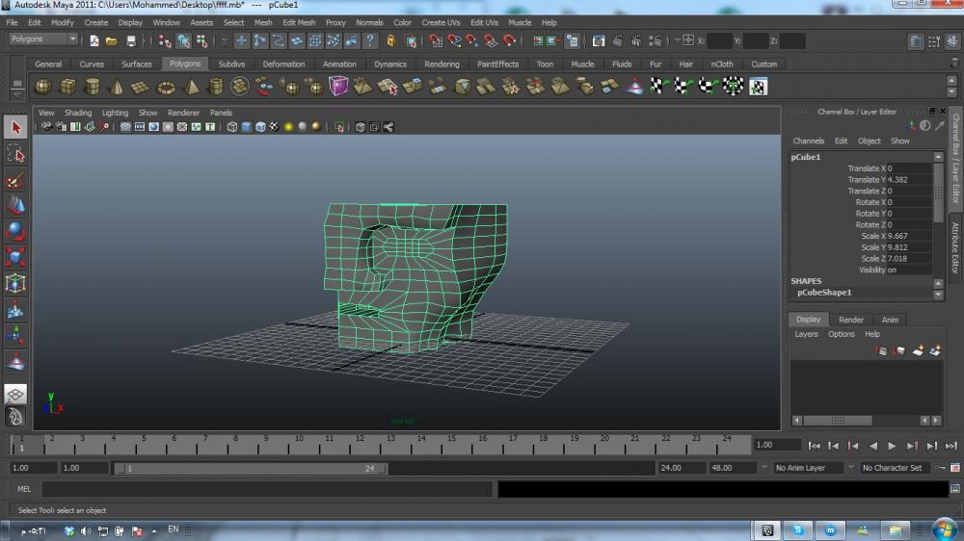
Task: Switch to the Animation shelf tab
Action: 339,64
